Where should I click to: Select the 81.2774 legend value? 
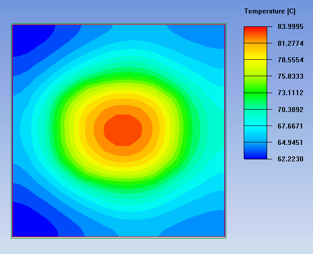pos(291,43)
